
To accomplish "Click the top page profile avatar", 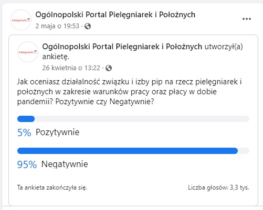I will [21, 20].
